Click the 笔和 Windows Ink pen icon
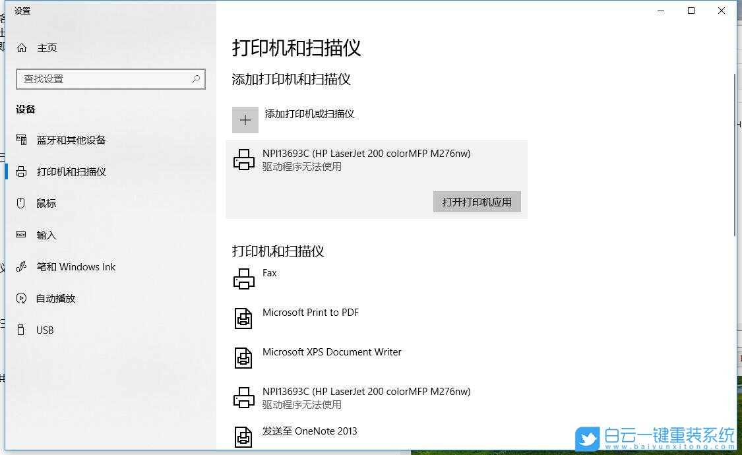The width and height of the screenshot is (742, 455). coord(22,266)
